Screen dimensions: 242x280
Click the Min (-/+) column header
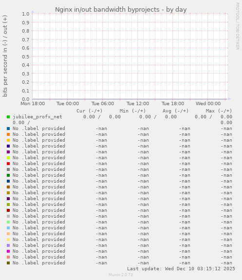(132, 111)
